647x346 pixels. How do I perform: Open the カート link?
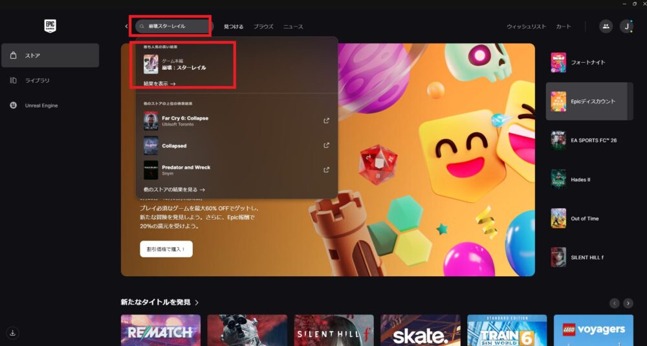[x=563, y=27]
